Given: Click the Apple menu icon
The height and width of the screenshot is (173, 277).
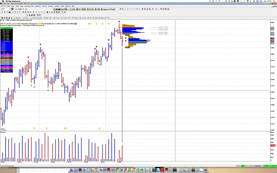Looking at the screenshot, I should [3, 1].
